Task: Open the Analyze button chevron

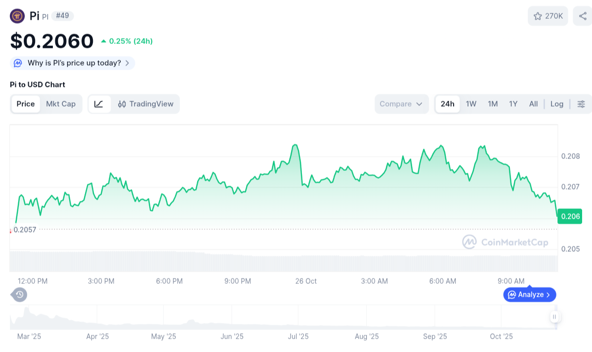Action: tap(549, 295)
